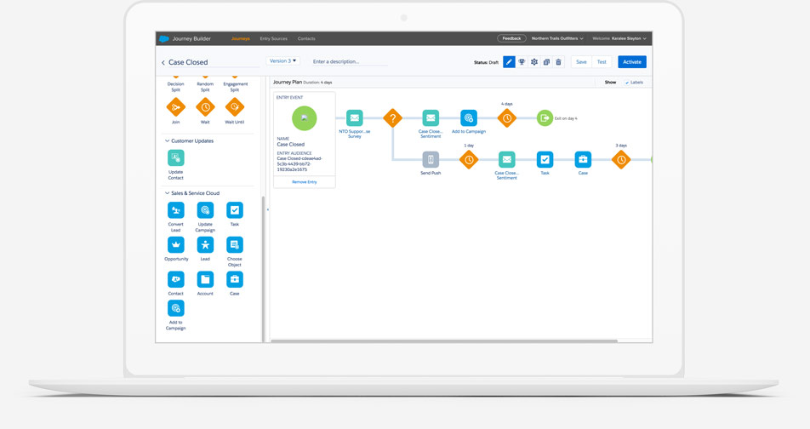The image size is (810, 429).
Task: Switch to the Journeys tab
Action: (x=240, y=39)
